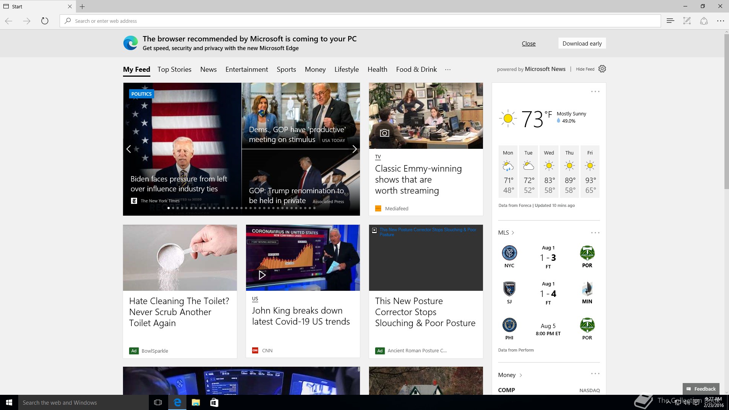Click the Close link in Edge banner
The width and height of the screenshot is (729, 410).
pyautogui.click(x=529, y=43)
